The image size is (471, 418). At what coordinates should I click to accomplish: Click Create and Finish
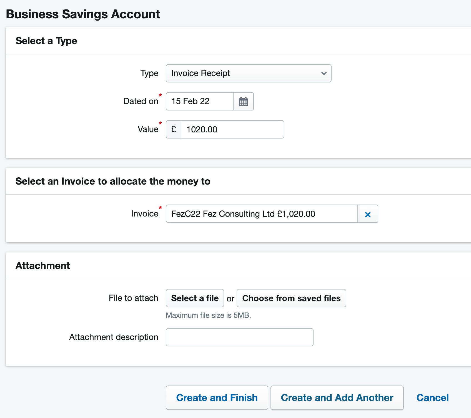[x=217, y=397]
